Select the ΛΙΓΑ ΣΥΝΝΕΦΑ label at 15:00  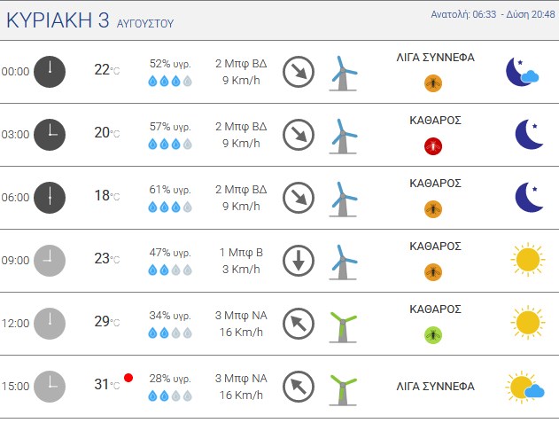[x=435, y=387]
